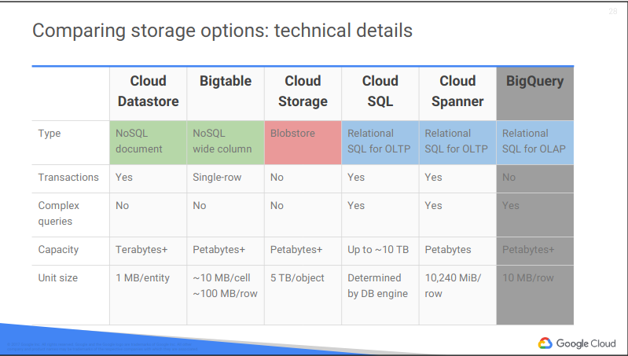Image resolution: width=628 pixels, height=356 pixels.
Task: Select the Bigtable column header
Action: (226, 81)
